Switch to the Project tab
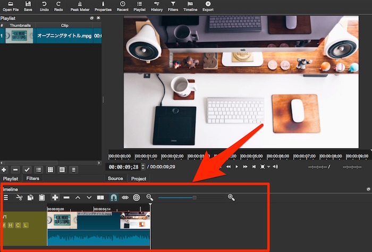The height and width of the screenshot is (252, 372). tap(139, 179)
